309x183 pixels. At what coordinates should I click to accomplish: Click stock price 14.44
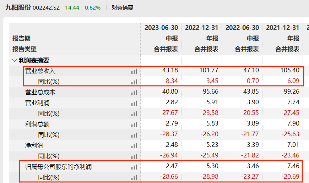click(72, 8)
